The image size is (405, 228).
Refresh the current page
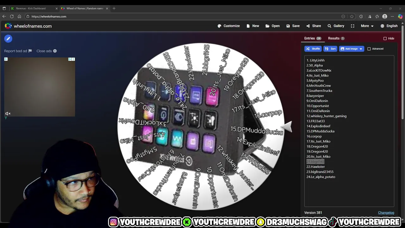coord(12,16)
